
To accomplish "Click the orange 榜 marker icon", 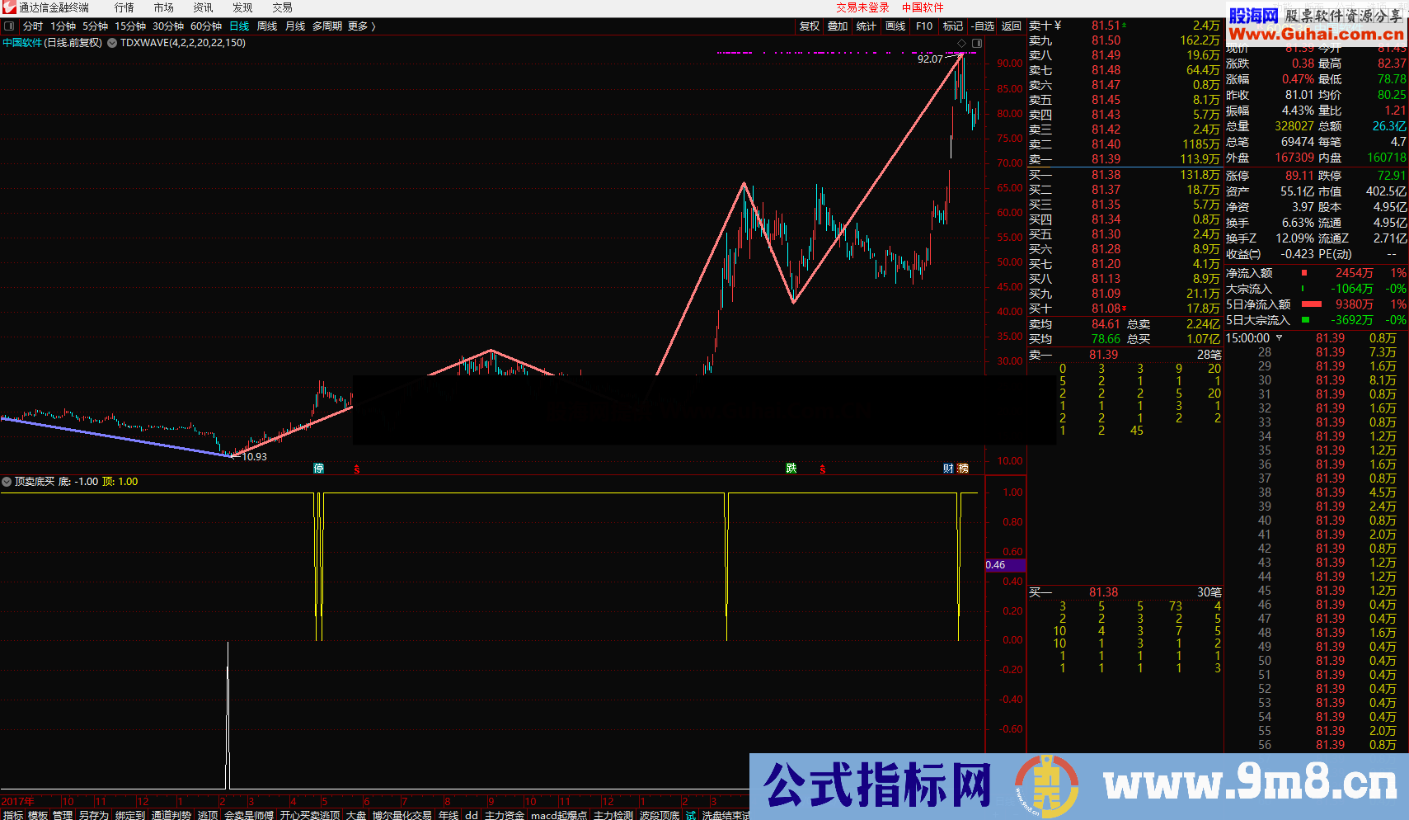I will 963,469.
